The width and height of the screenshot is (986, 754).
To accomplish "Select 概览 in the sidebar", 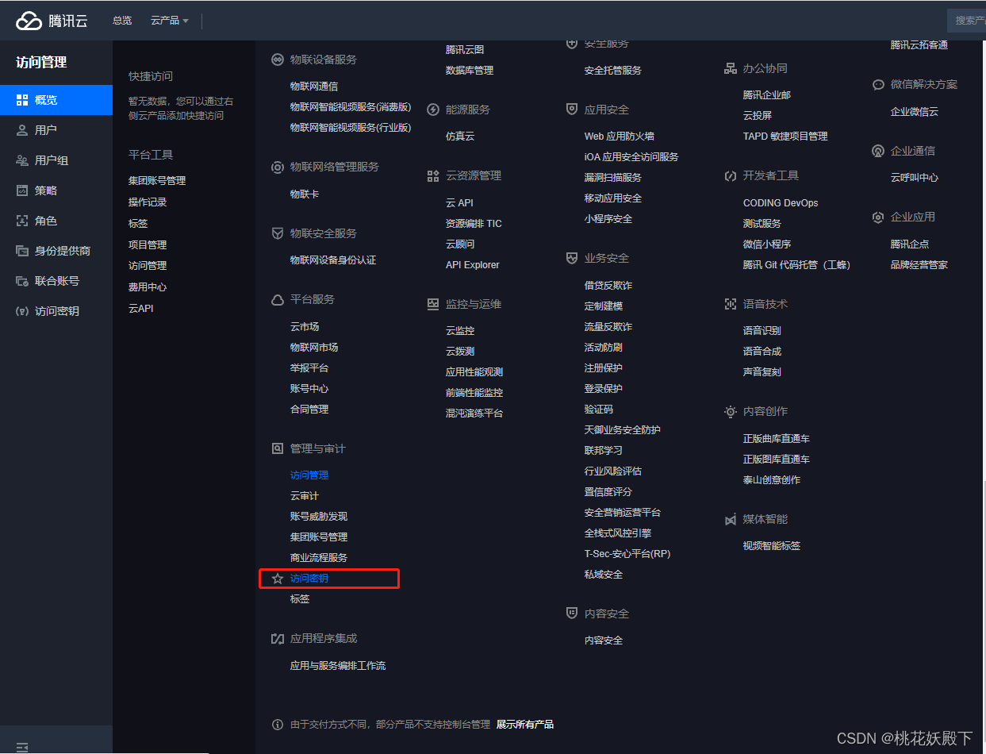I will (x=56, y=100).
